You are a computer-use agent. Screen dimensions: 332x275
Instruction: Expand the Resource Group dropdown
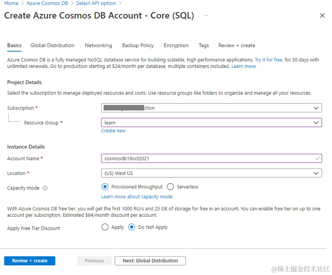pyautogui.click(x=317, y=123)
